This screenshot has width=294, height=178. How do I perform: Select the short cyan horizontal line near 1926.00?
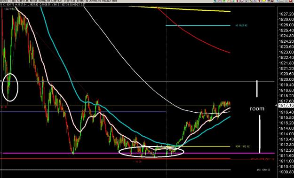(198, 25)
